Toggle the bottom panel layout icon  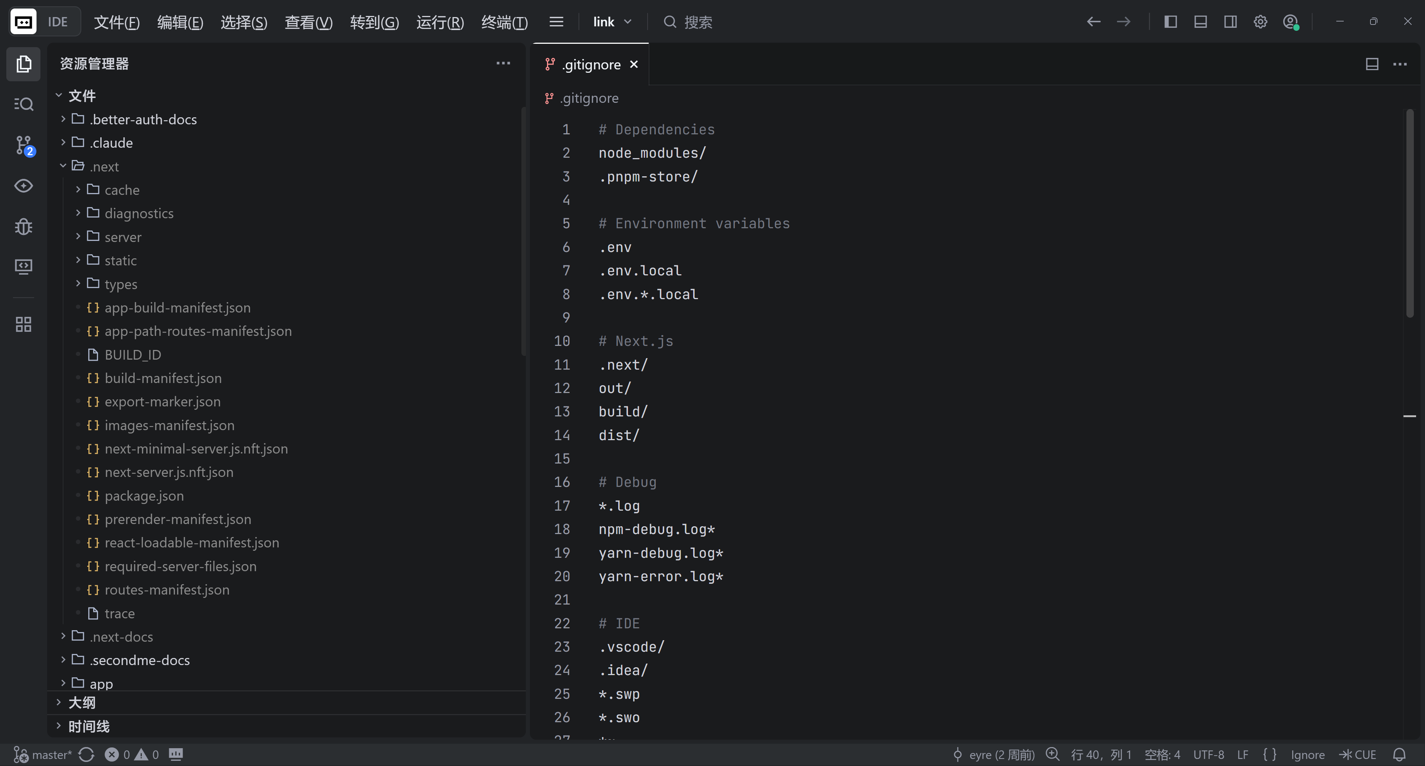coord(1200,22)
